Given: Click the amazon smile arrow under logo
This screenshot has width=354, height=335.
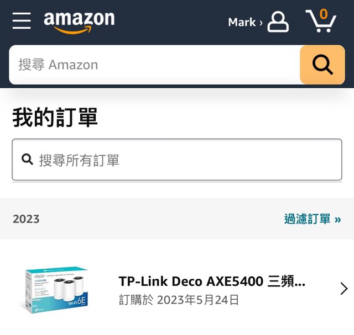Looking at the screenshot, I should [72, 29].
